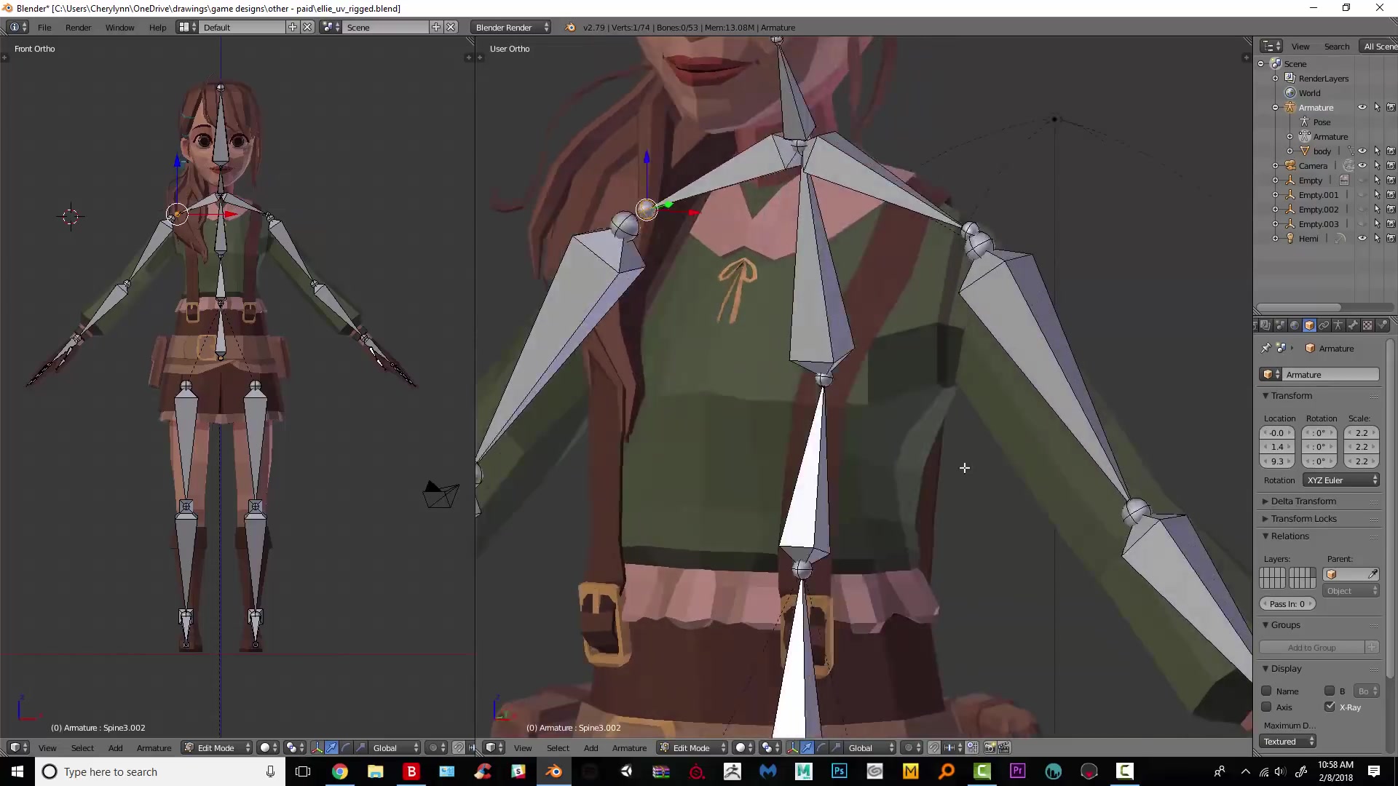Screen dimensions: 1398x786
Task: Click the Add to Group button
Action: point(1312,647)
